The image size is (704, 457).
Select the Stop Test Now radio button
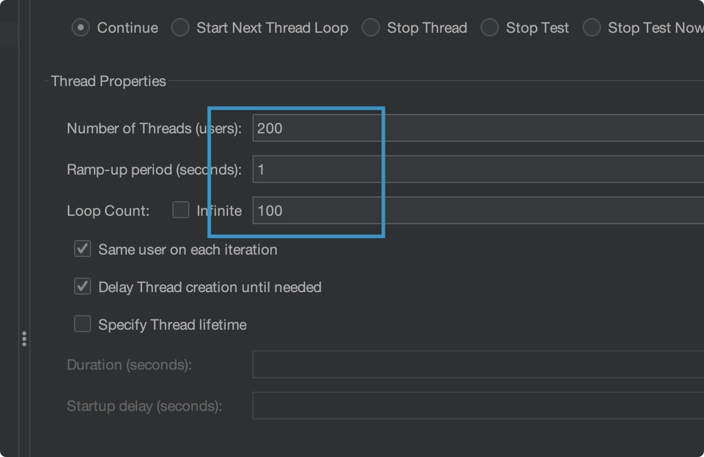pos(592,28)
